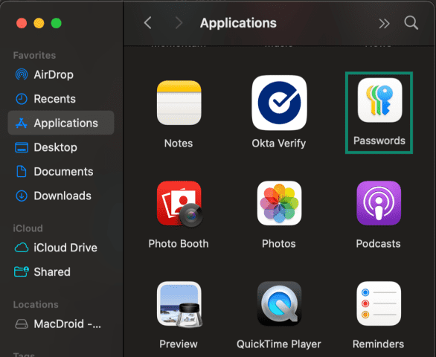Zoom the window with green button
Viewport: 436px width, 357px height.
pyautogui.click(x=56, y=23)
